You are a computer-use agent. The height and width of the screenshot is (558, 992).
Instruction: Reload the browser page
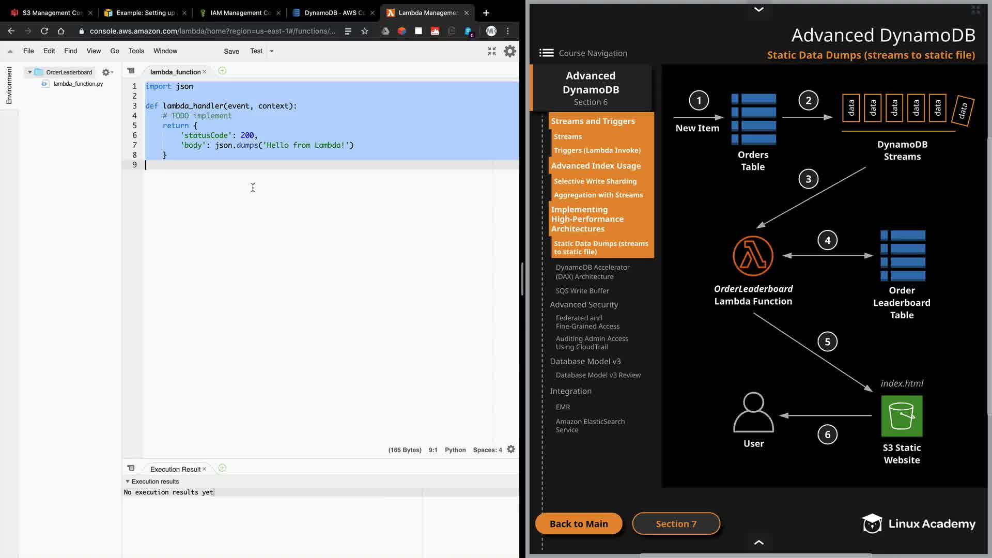[44, 31]
